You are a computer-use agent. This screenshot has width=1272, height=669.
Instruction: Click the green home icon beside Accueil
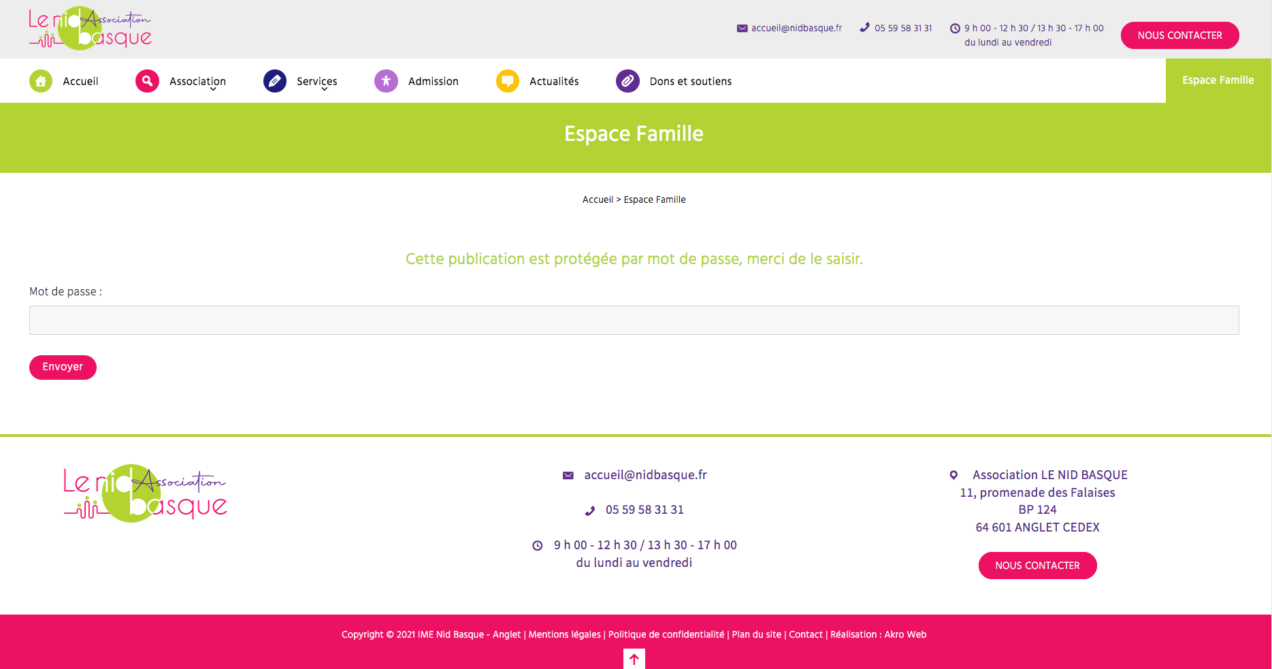coord(41,81)
